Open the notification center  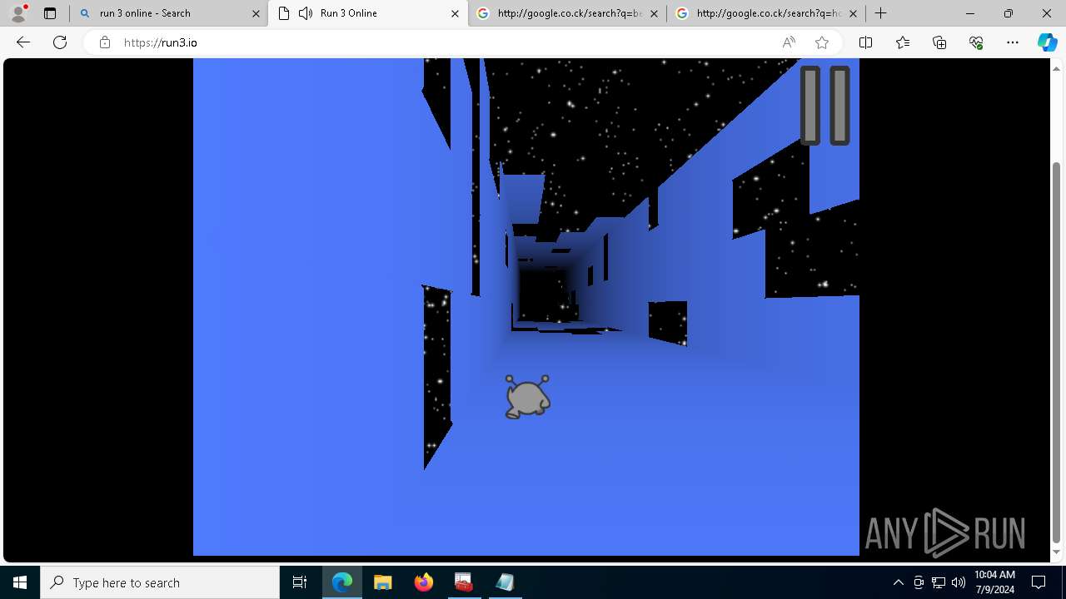pyautogui.click(x=1039, y=582)
